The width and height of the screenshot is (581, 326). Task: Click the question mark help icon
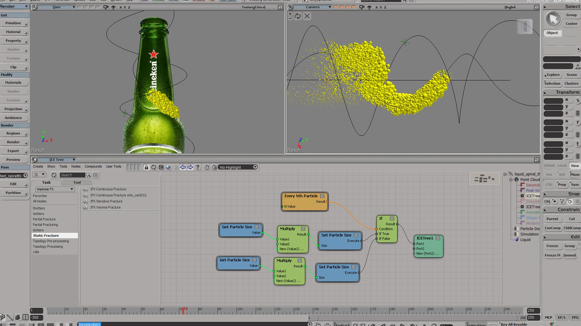point(198,167)
